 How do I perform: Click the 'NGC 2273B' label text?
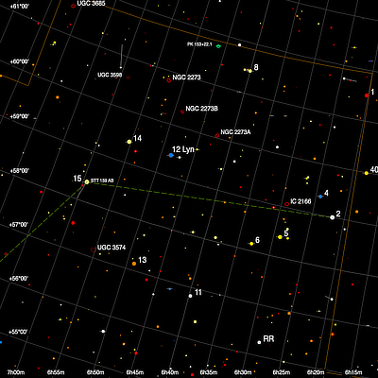[202, 109]
